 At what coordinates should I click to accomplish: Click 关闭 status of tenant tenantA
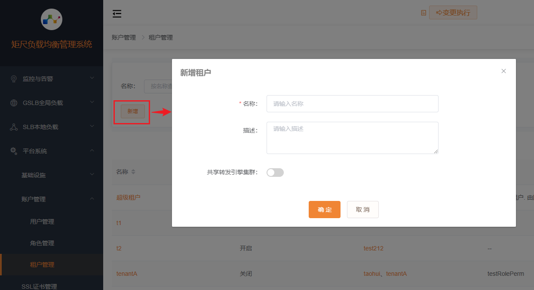click(x=246, y=274)
